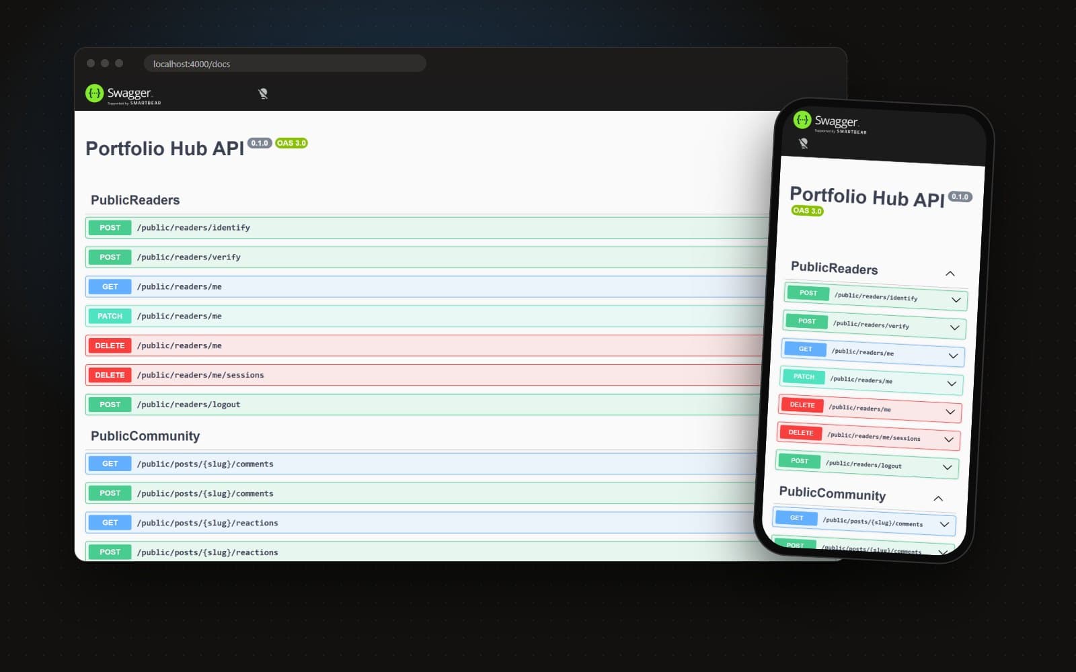
Task: Collapse the PublicCommunity section on the phone
Action: 938,499
